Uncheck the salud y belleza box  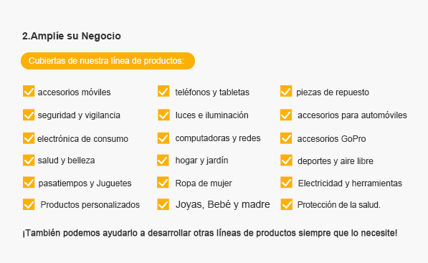(x=29, y=161)
